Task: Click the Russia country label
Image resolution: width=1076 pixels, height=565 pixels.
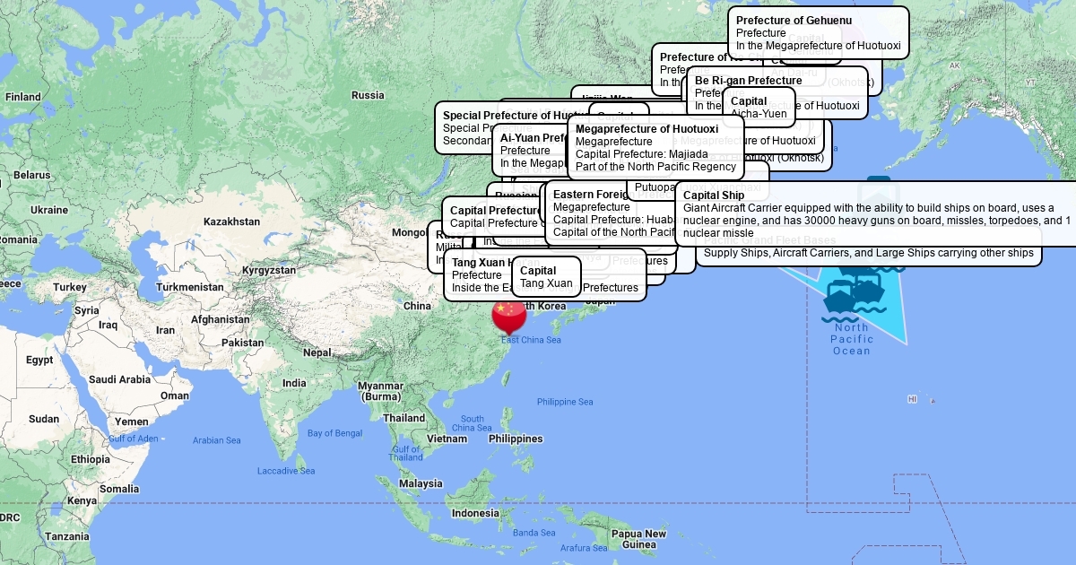Action: click(x=368, y=95)
